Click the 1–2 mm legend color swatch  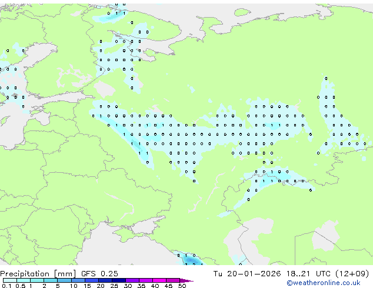point(37,280)
